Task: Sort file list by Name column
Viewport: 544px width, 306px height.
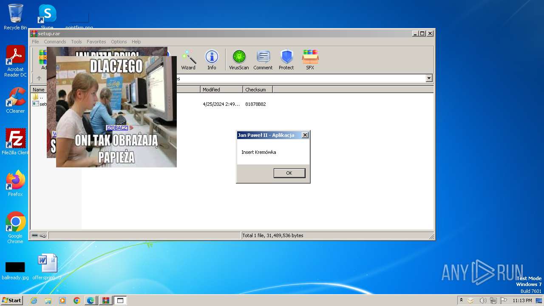Action: (x=39, y=90)
